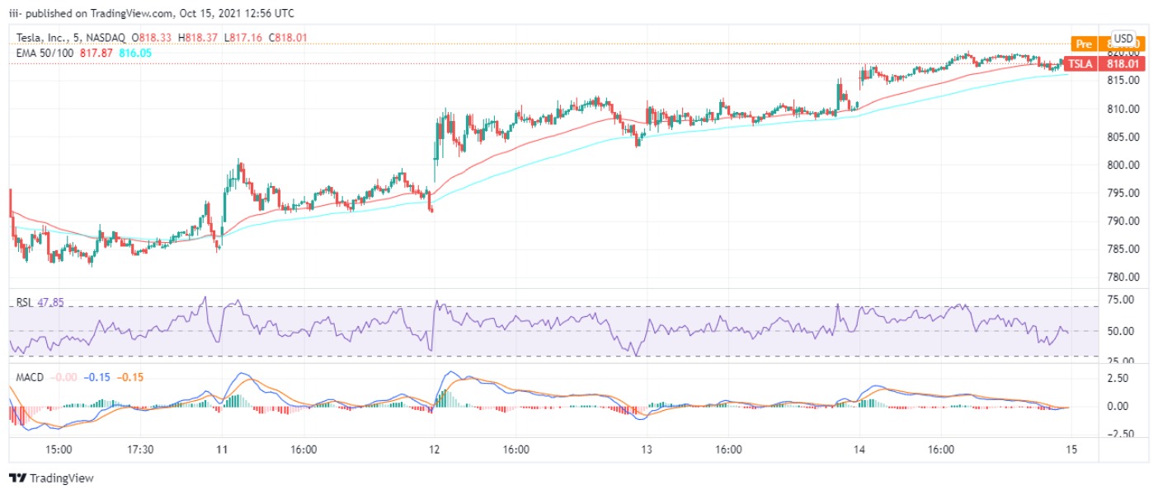
Task: Click the TradingView logo at the bottom
Action: pyautogui.click(x=50, y=478)
